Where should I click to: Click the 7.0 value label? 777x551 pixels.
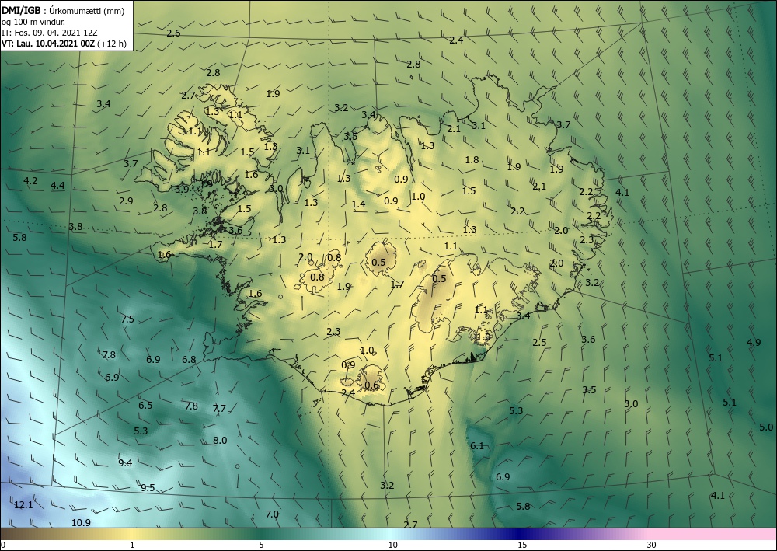click(272, 514)
